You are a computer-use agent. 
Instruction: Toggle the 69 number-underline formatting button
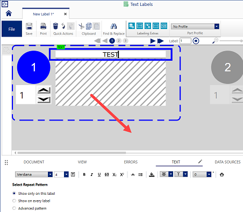(107, 174)
